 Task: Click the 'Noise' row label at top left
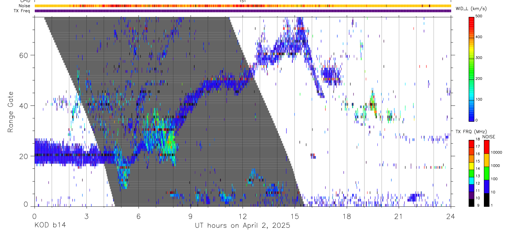[x=25, y=6]
